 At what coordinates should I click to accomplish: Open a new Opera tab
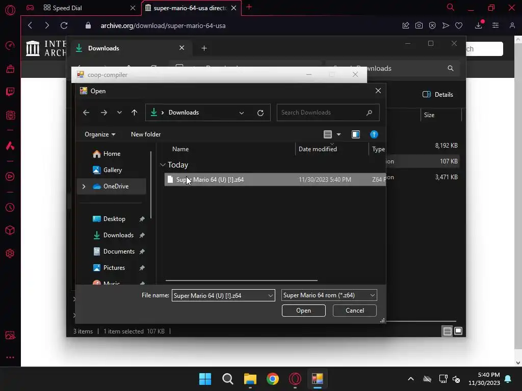pyautogui.click(x=249, y=7)
